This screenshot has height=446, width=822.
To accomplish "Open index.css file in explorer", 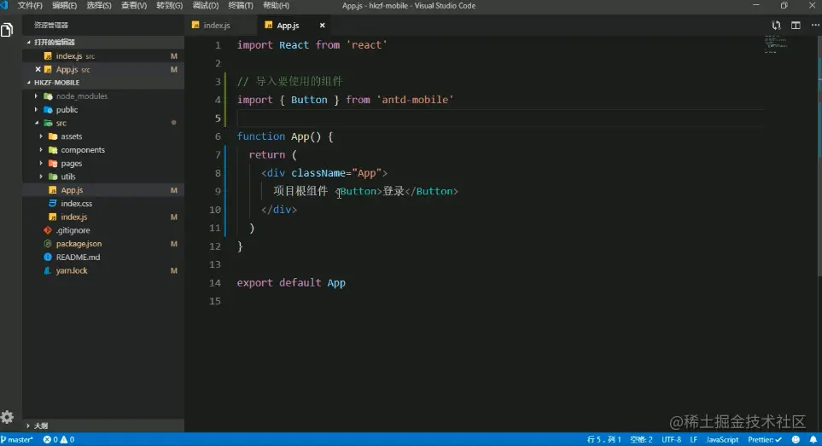I will 103,203.
